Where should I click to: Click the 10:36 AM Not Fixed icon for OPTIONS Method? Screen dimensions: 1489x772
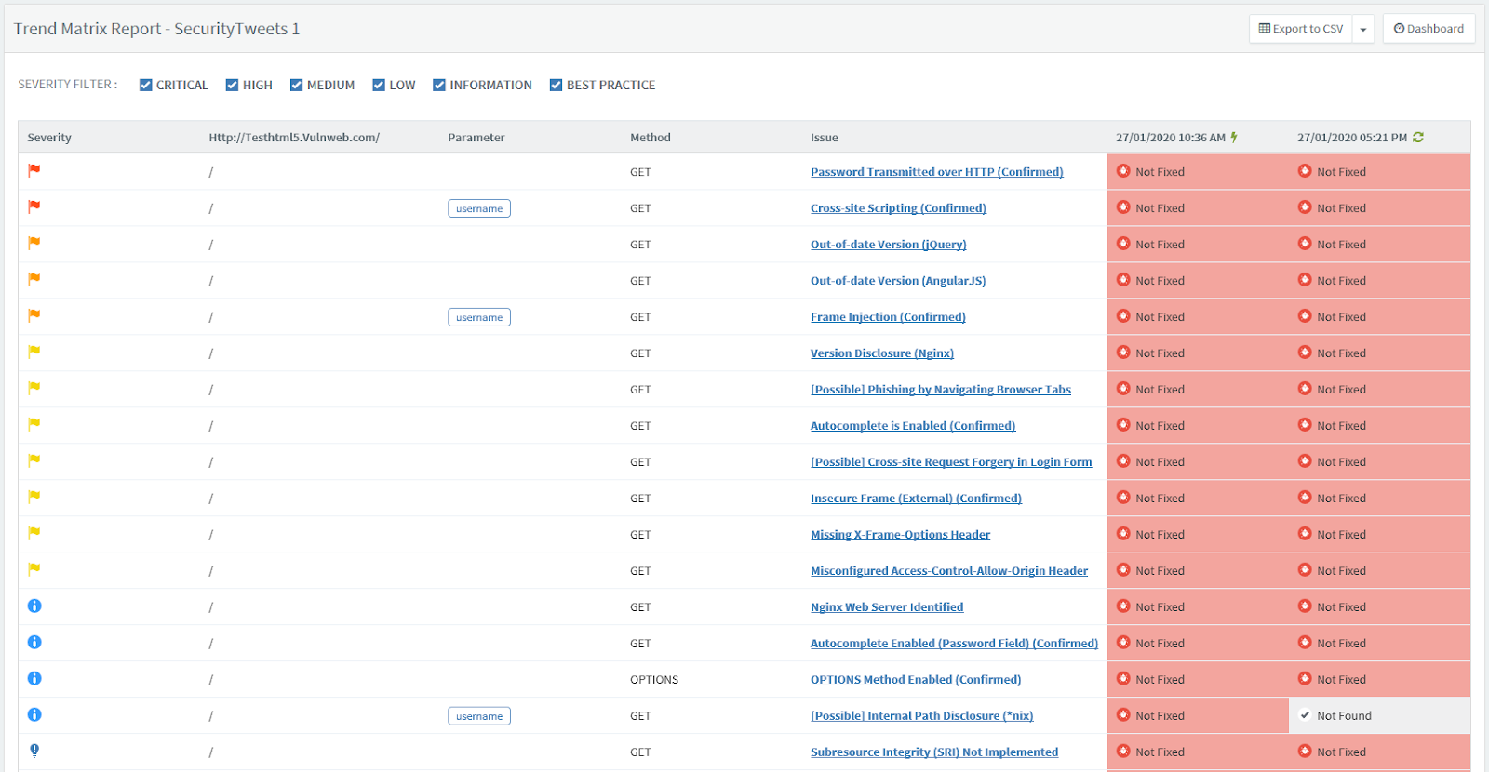[1123, 679]
